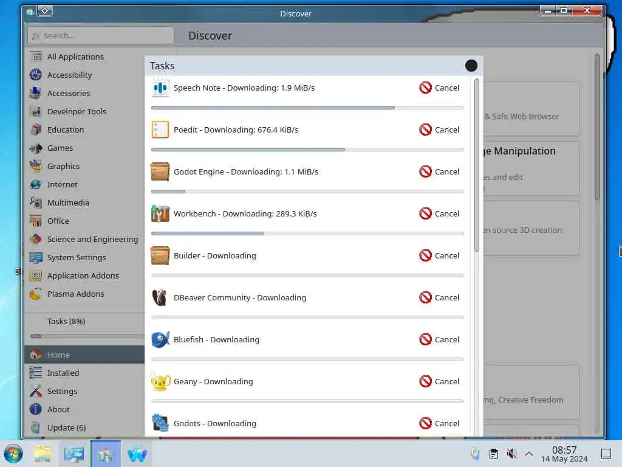Image resolution: width=622 pixels, height=467 pixels.
Task: Click the Poedit download progress bar
Action: [x=307, y=150]
